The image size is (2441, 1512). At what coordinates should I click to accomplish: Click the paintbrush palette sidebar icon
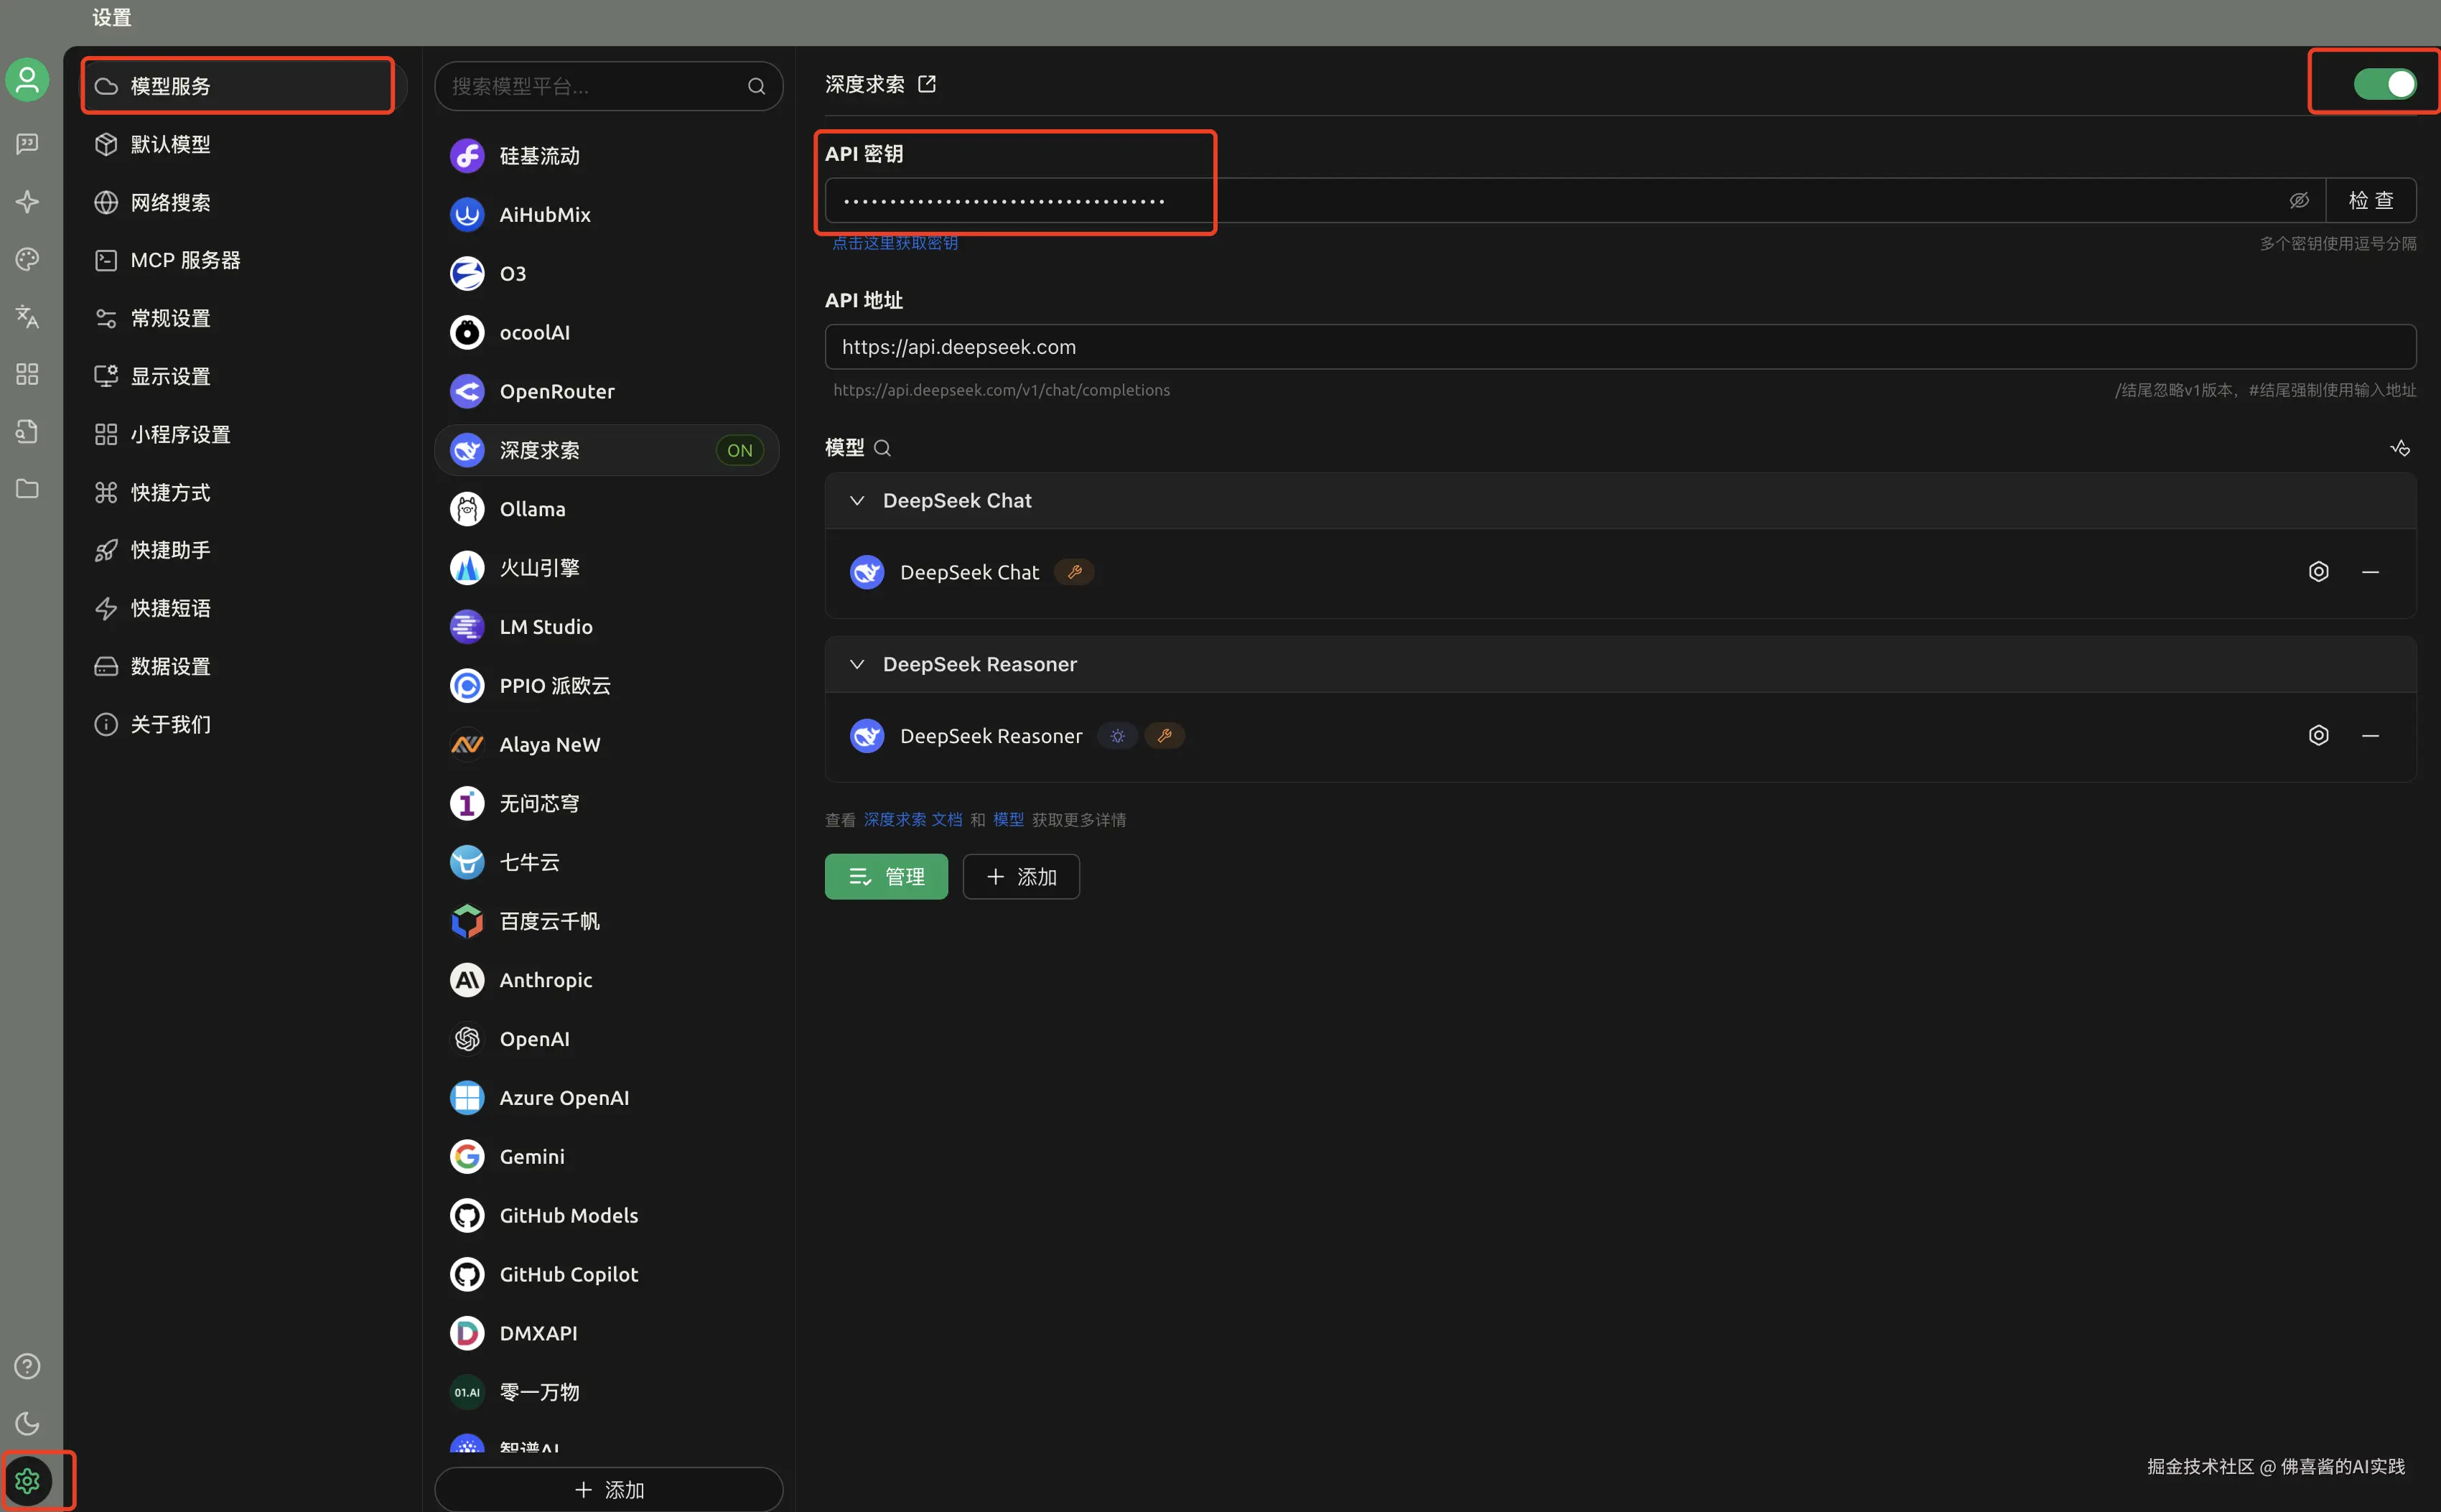tap(27, 259)
